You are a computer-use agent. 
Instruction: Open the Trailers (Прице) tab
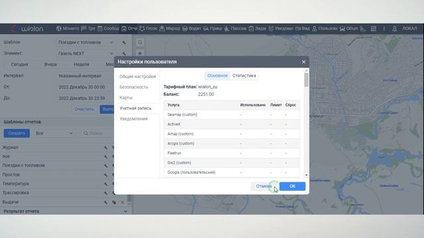212,28
